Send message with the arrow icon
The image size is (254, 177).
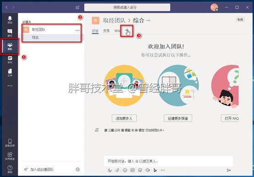229,170
